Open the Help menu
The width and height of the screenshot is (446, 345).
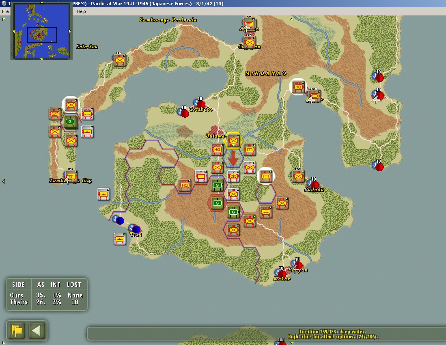[x=81, y=11]
